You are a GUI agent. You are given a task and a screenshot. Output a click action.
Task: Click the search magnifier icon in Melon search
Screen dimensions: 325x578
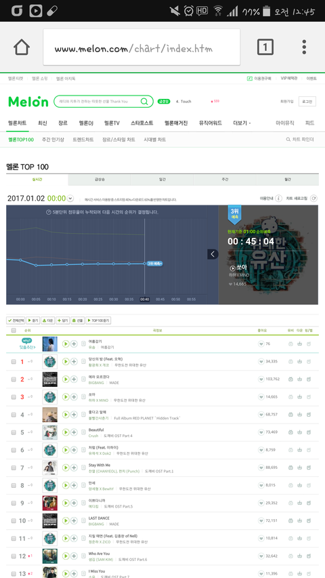(144, 102)
